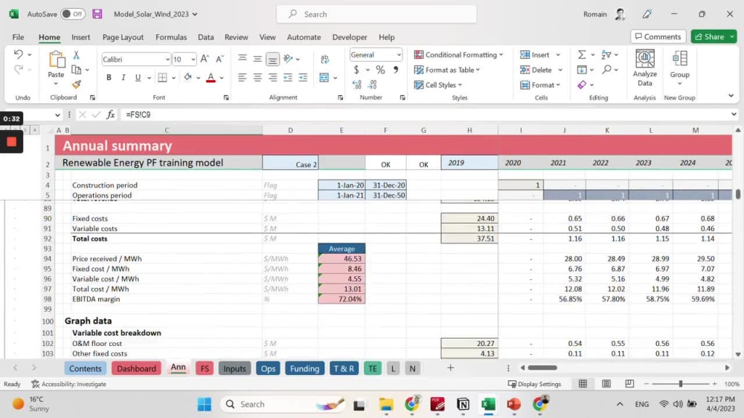
Task: Open the Windows Start menu
Action: [x=205, y=405]
